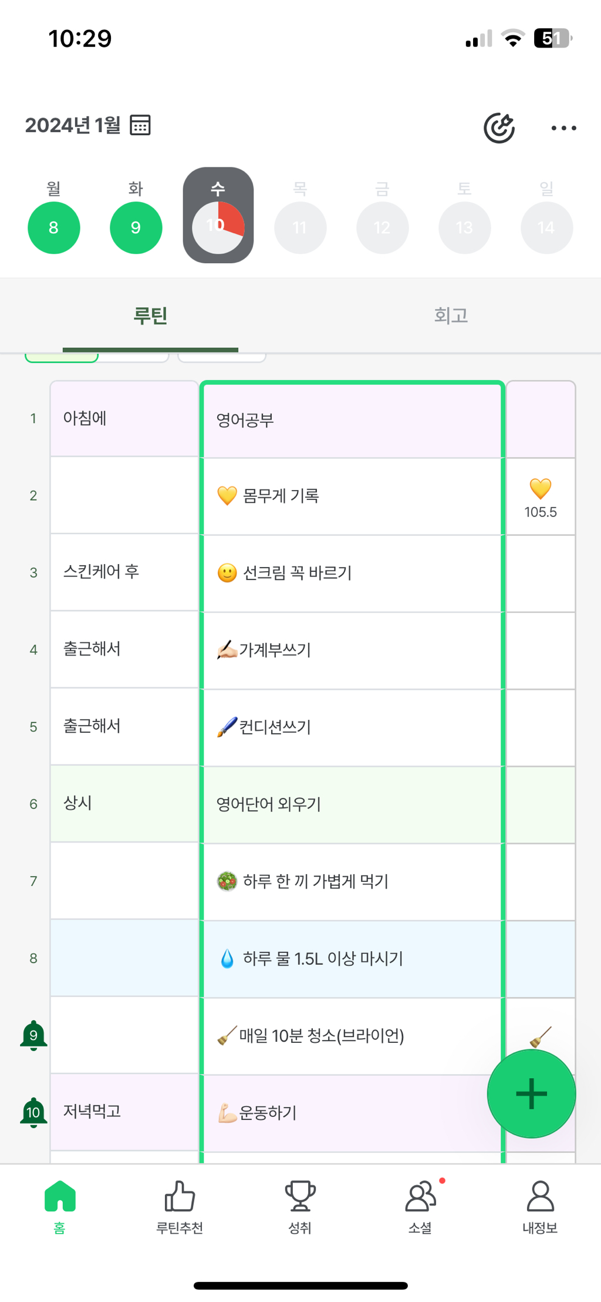Tap Wednesday 10 progress pie
The height and width of the screenshot is (1302, 601).
218,227
